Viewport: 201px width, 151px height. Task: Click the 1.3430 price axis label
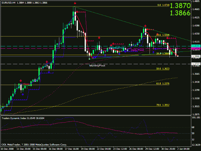click(x=196, y=82)
